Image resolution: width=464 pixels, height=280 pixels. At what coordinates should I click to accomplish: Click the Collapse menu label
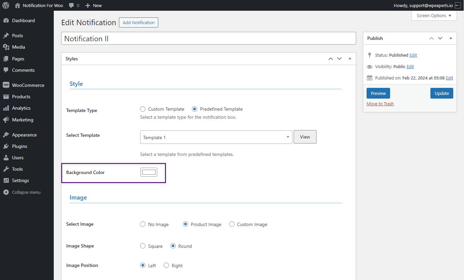[x=26, y=192]
